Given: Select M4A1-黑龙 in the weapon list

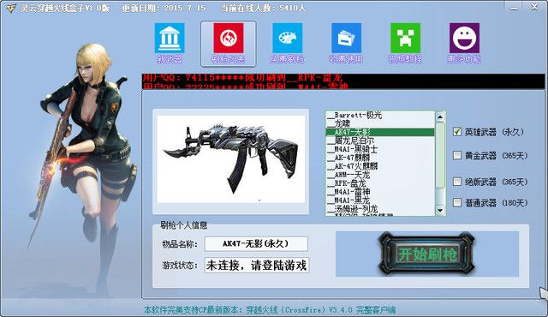Looking at the screenshot, I should (380, 200).
